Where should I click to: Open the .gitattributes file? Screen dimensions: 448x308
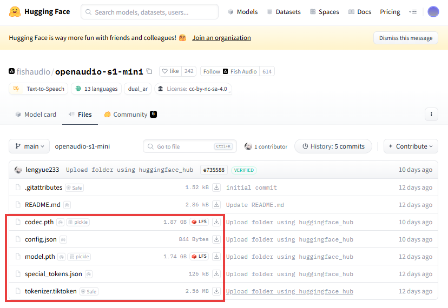point(43,188)
